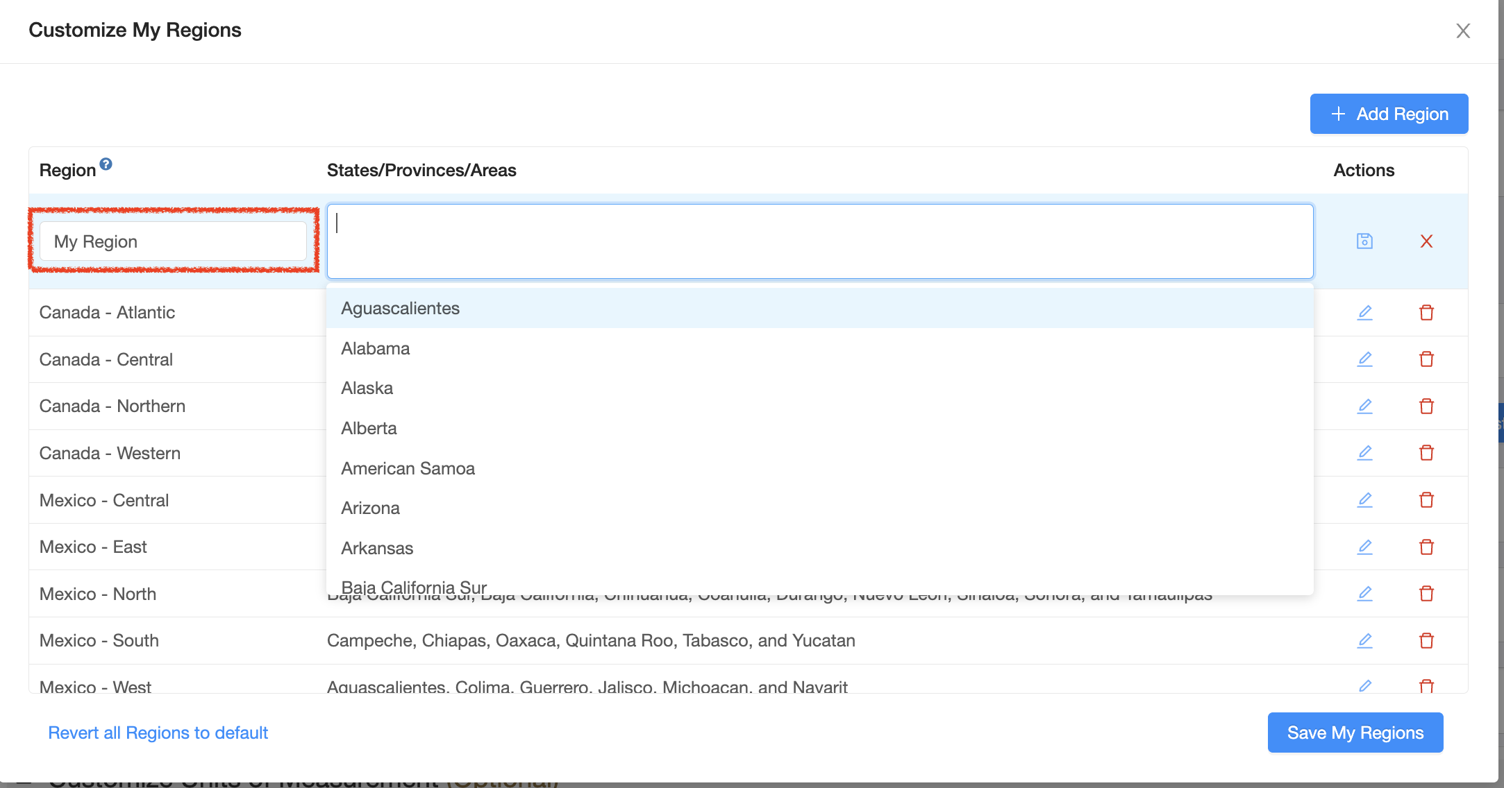
Task: Click the Region help question mark icon
Action: [x=106, y=164]
